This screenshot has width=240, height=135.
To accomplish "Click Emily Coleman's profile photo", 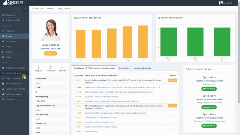I will (51, 30).
